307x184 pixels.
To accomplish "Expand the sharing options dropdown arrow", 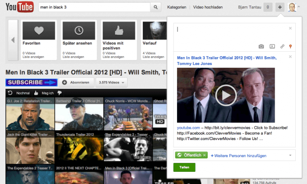I will tap(290, 155).
